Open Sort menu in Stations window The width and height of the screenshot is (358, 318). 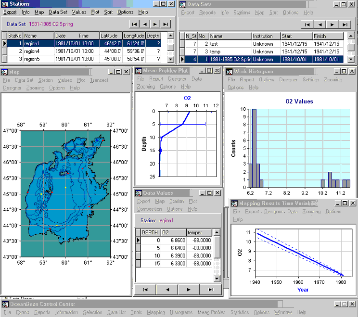[108, 13]
